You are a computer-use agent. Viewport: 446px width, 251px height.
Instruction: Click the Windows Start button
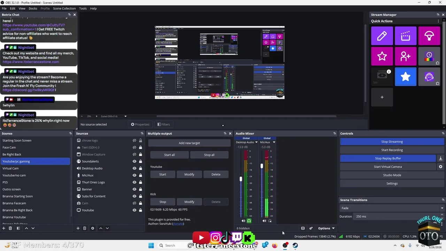[x=151, y=245]
